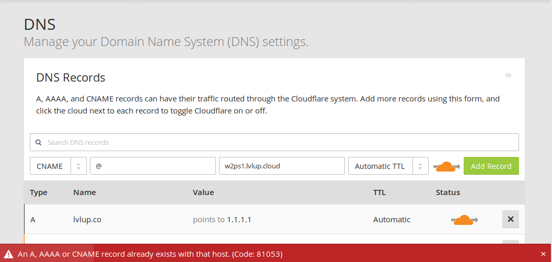Sort by the Type column header
The height and width of the screenshot is (262, 552).
pos(39,192)
